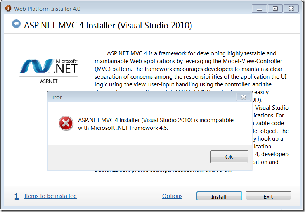Image resolution: width=305 pixels, height=212 pixels.
Task: Click the blue back arrow icon
Action: click(16, 24)
